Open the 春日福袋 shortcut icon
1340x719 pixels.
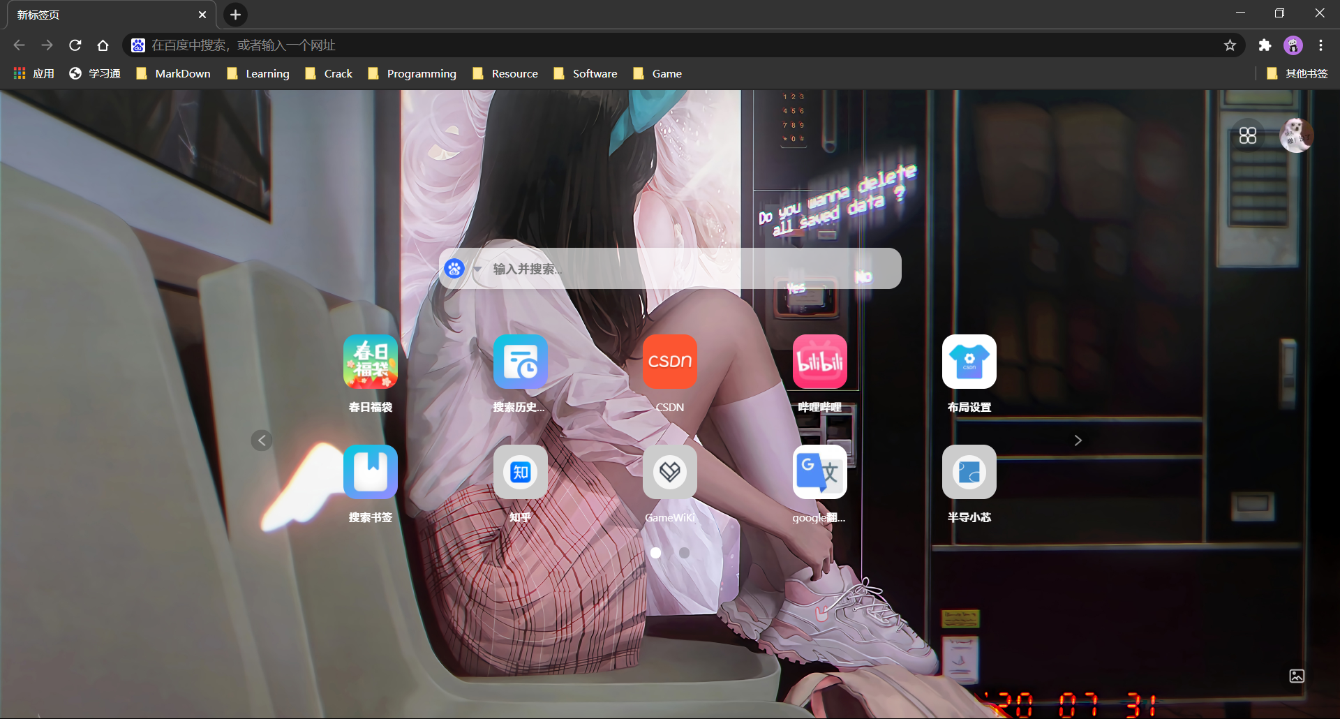click(x=371, y=362)
